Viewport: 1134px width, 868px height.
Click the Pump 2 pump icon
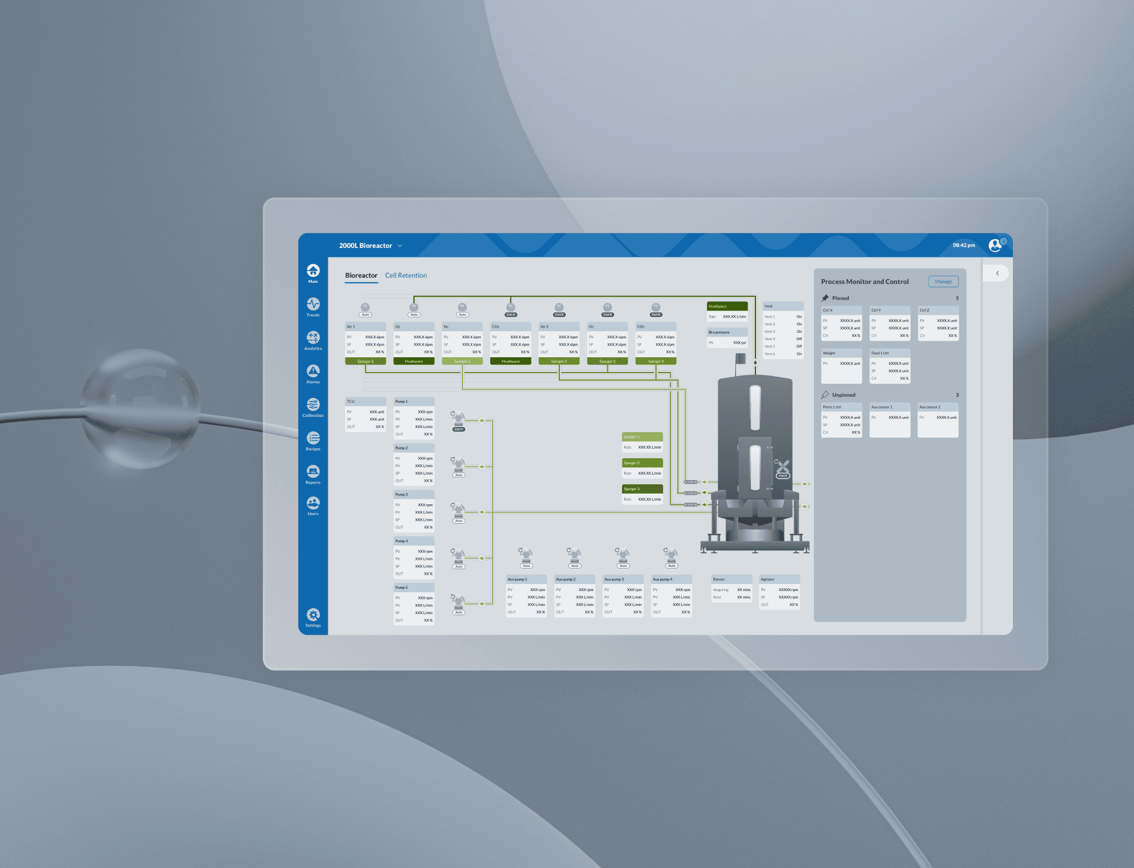458,464
